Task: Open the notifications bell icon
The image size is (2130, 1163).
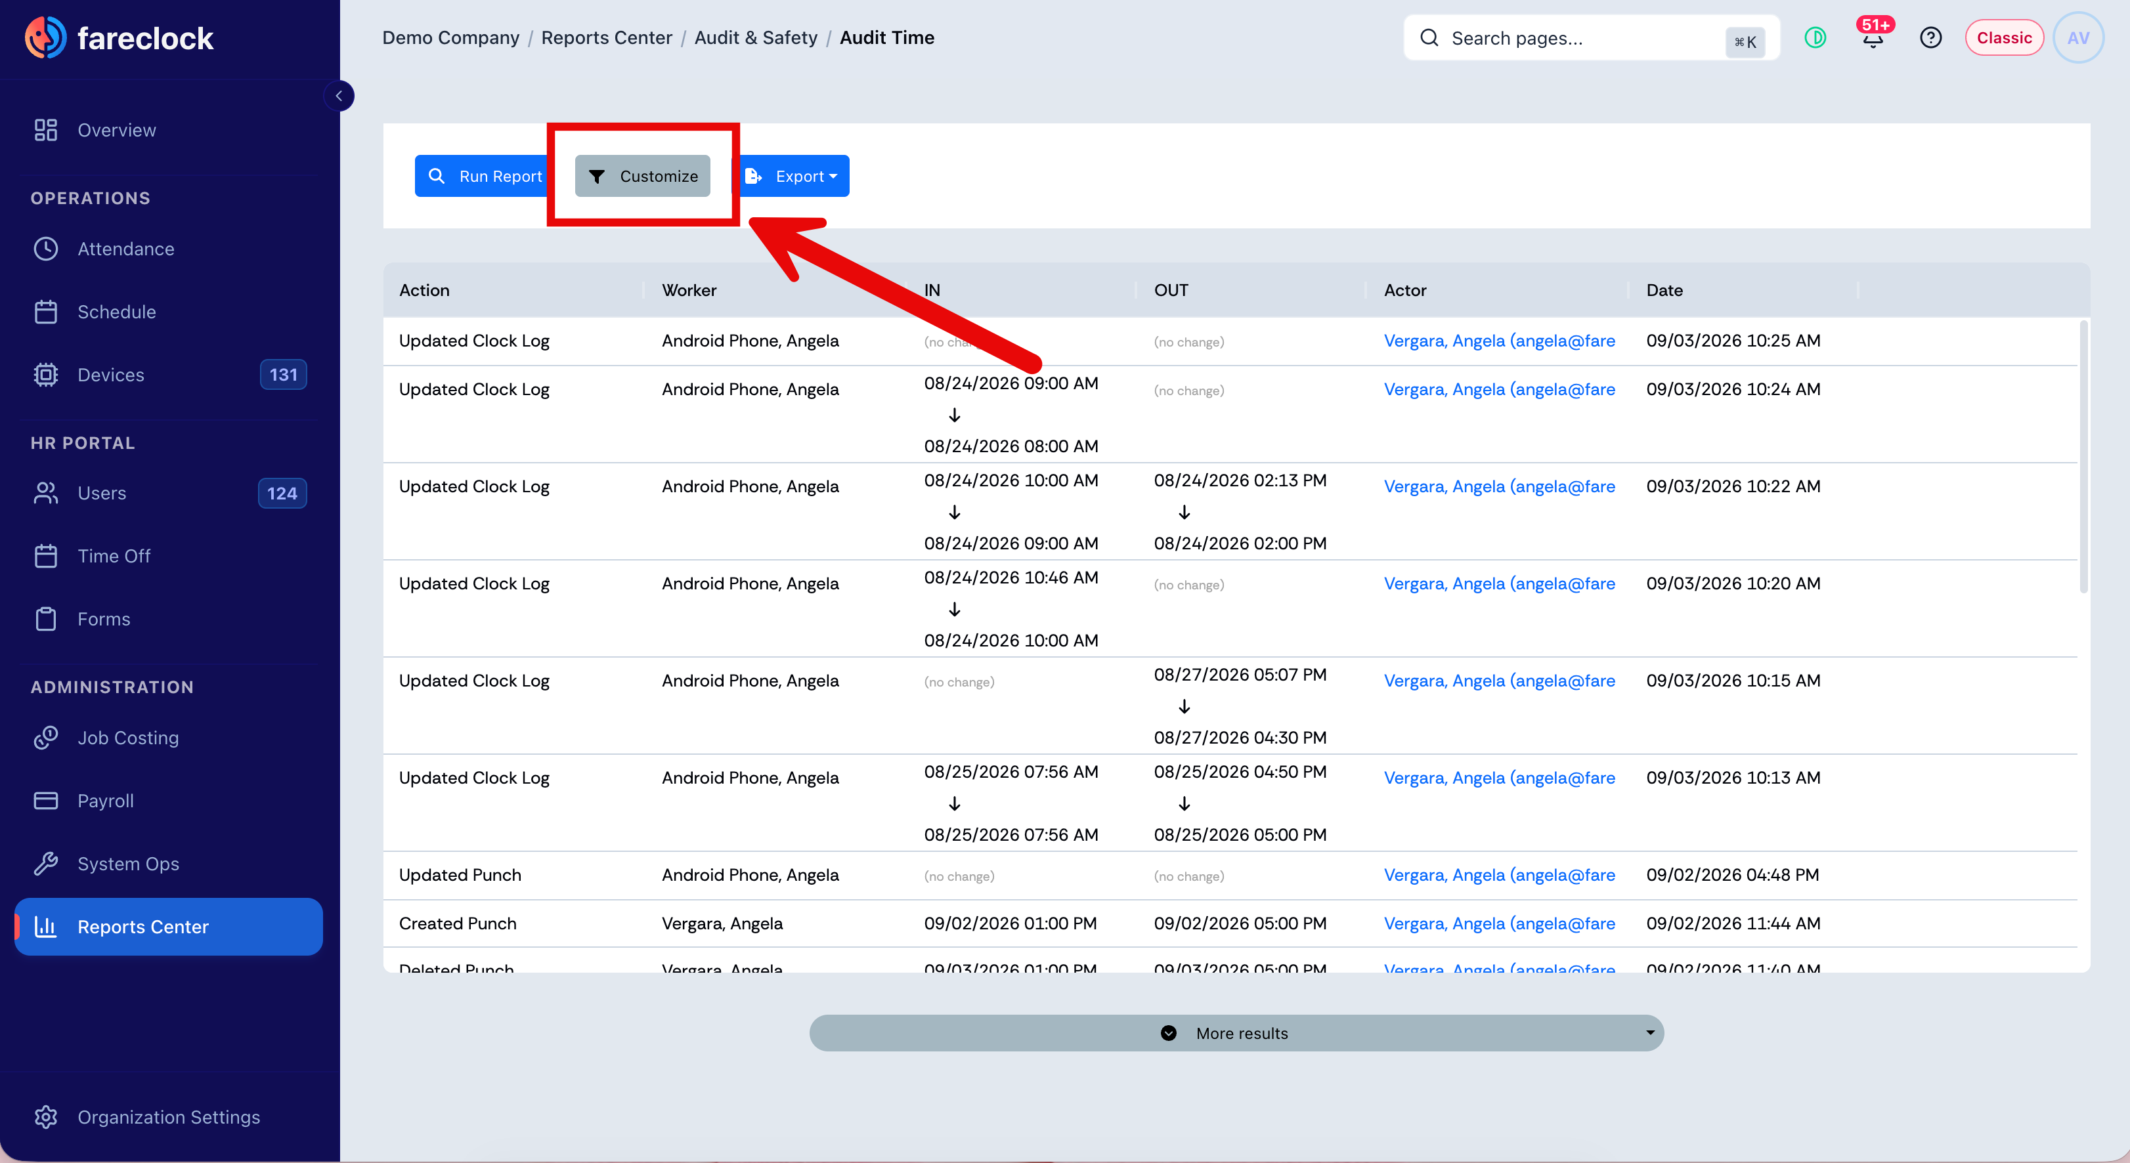Action: click(x=1873, y=38)
